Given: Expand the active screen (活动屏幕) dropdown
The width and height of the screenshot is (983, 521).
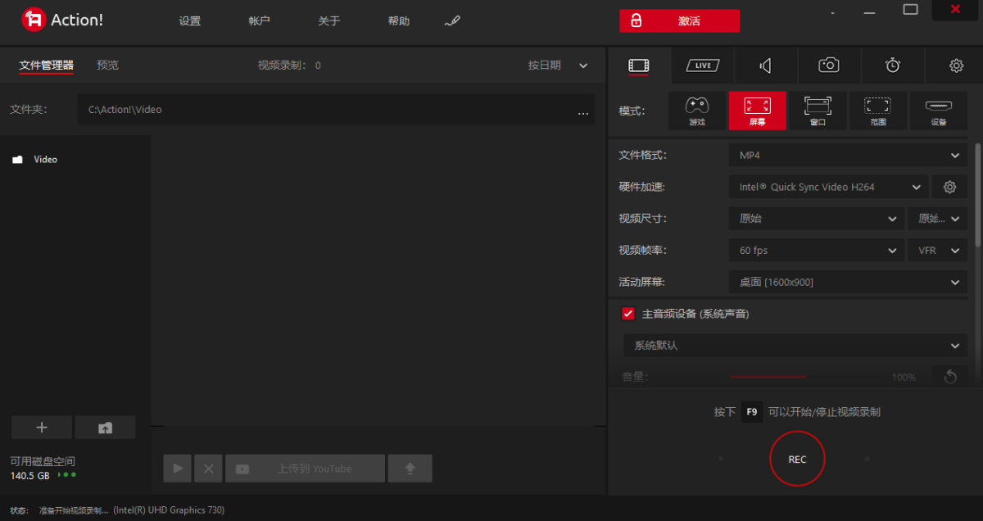Looking at the screenshot, I should pos(848,283).
